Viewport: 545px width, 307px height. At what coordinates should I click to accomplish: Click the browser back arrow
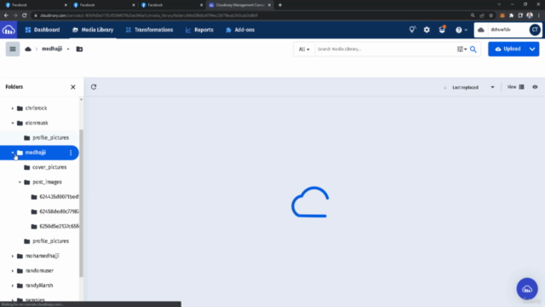[6, 15]
